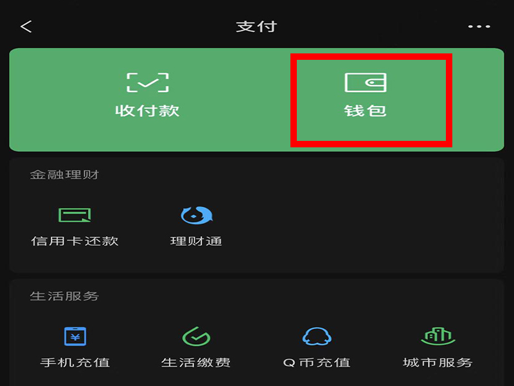Select the 理财通 text label
Screen dimensions: 514x386
[196, 241]
